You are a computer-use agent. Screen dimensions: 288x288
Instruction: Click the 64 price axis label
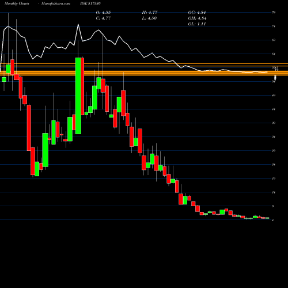(x=274, y=54)
